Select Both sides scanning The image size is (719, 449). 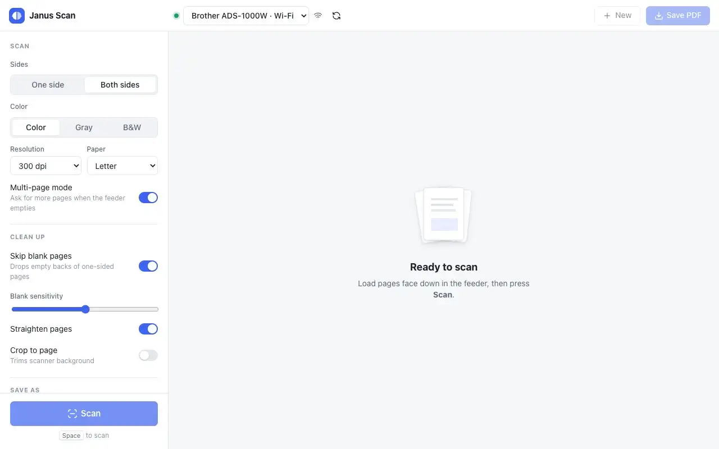tap(120, 85)
